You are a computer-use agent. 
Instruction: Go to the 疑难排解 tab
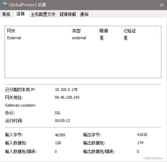point(68,14)
